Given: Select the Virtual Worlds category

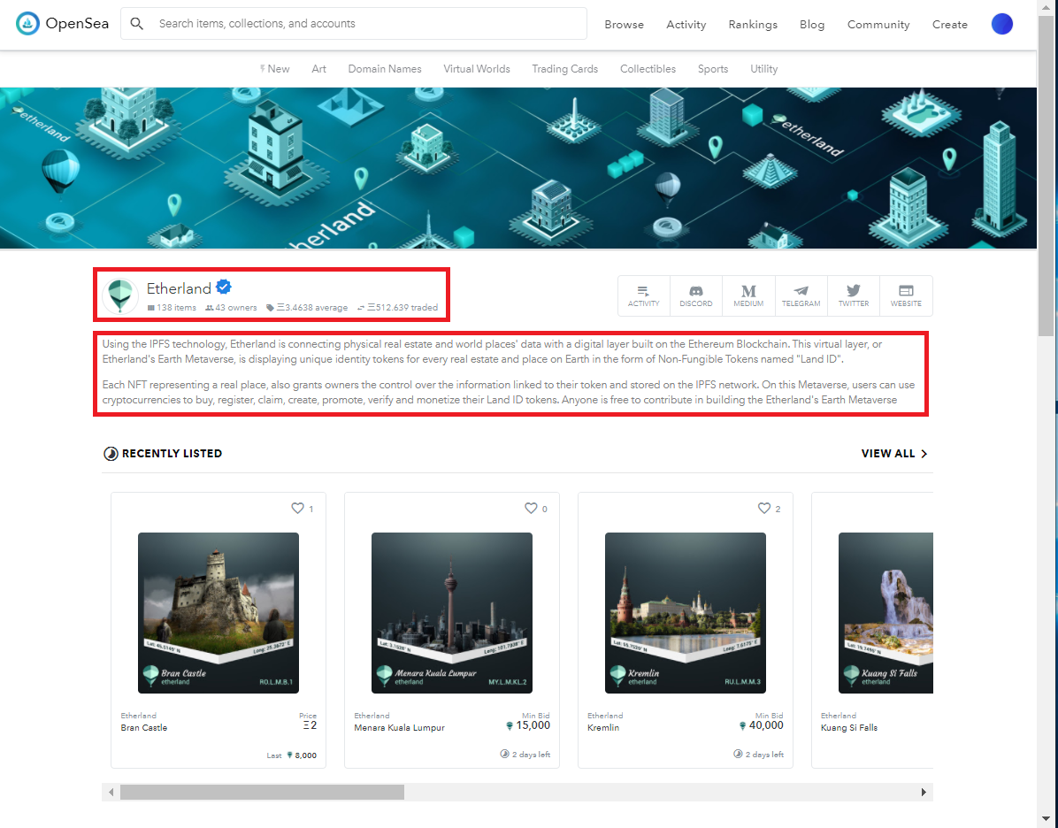Looking at the screenshot, I should 477,69.
